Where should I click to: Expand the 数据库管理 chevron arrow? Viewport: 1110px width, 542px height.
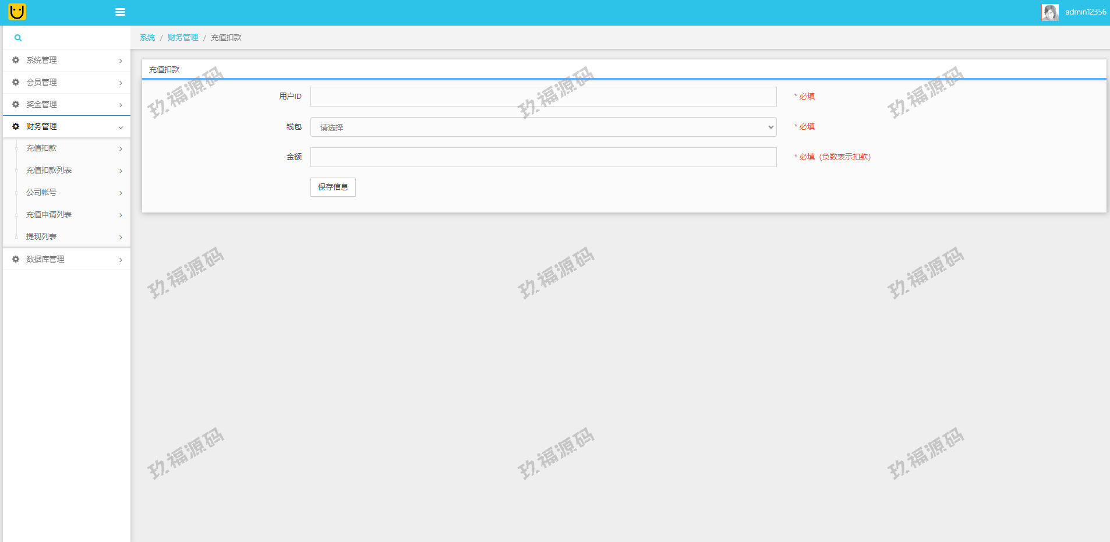pyautogui.click(x=121, y=260)
